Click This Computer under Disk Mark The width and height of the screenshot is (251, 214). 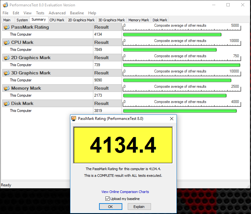coord(21,111)
